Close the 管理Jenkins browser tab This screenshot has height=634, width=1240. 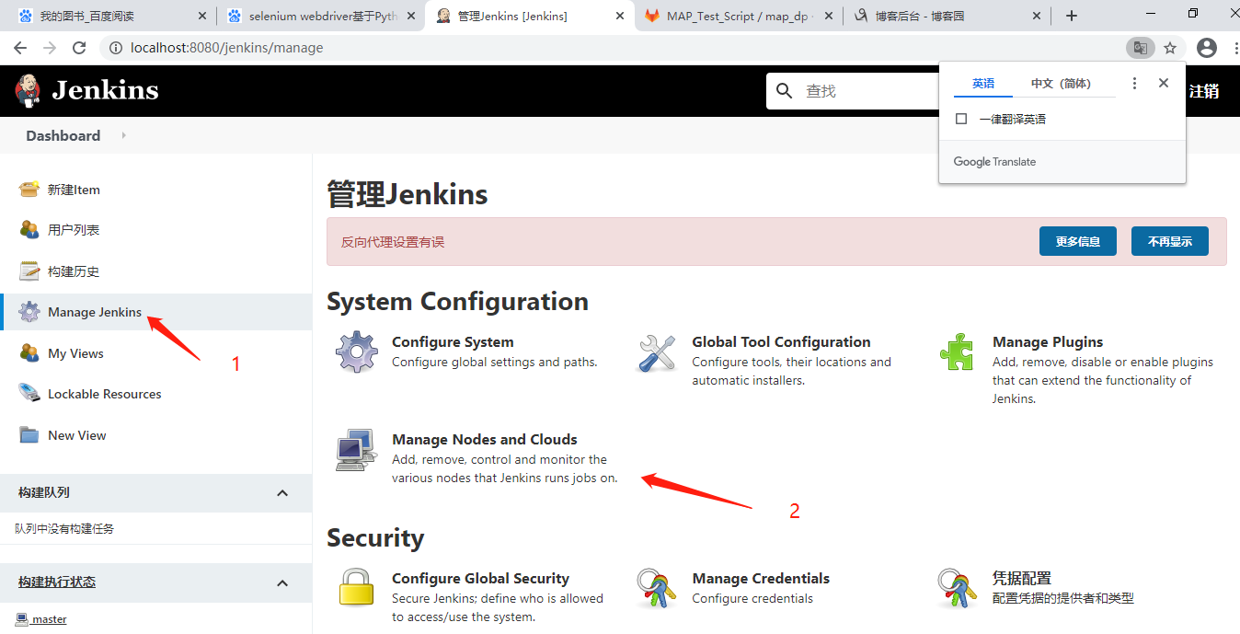point(620,16)
